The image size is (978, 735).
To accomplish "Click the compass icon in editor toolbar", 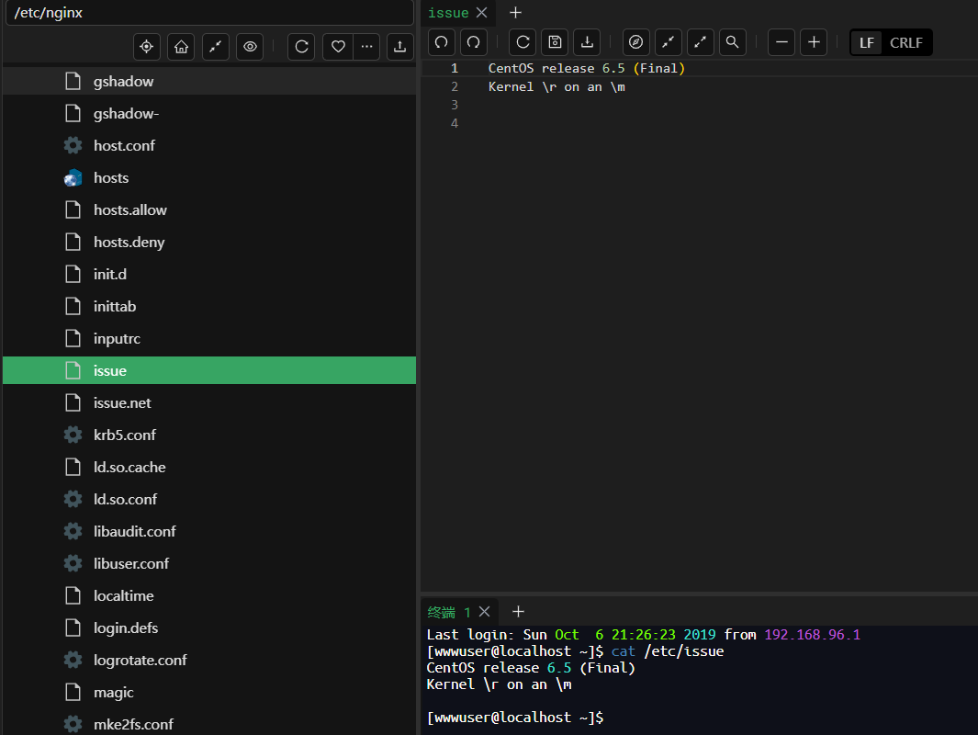I will pos(636,42).
